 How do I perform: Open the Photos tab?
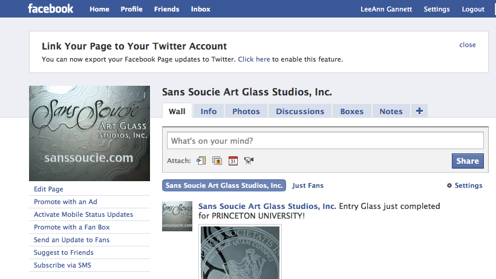tap(246, 111)
